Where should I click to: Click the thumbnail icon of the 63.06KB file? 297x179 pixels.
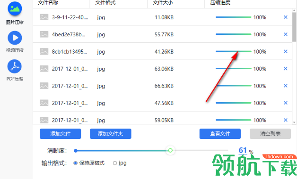44,69
